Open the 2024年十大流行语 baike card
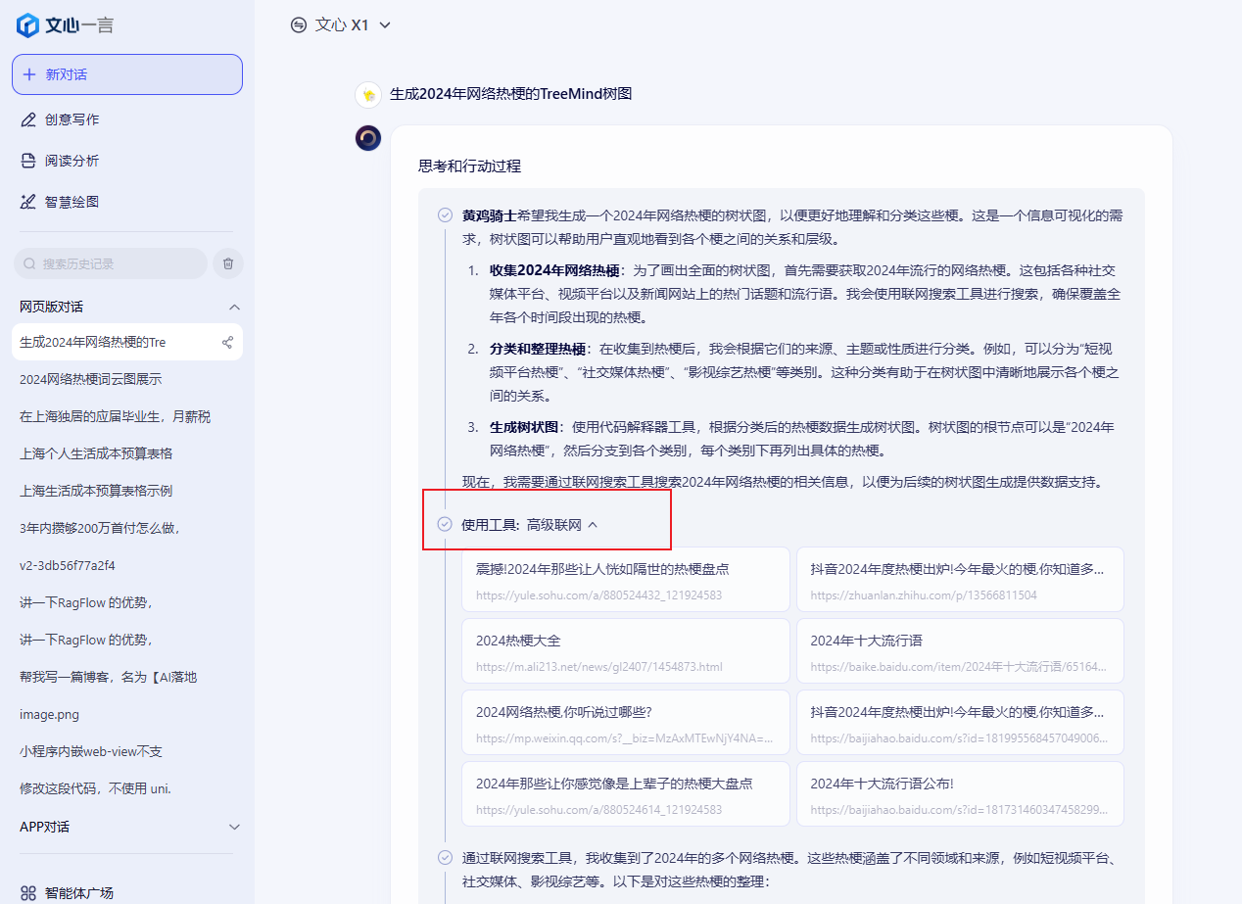 click(960, 651)
